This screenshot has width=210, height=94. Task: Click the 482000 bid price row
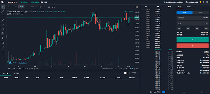pyautogui.click(x=158, y=52)
